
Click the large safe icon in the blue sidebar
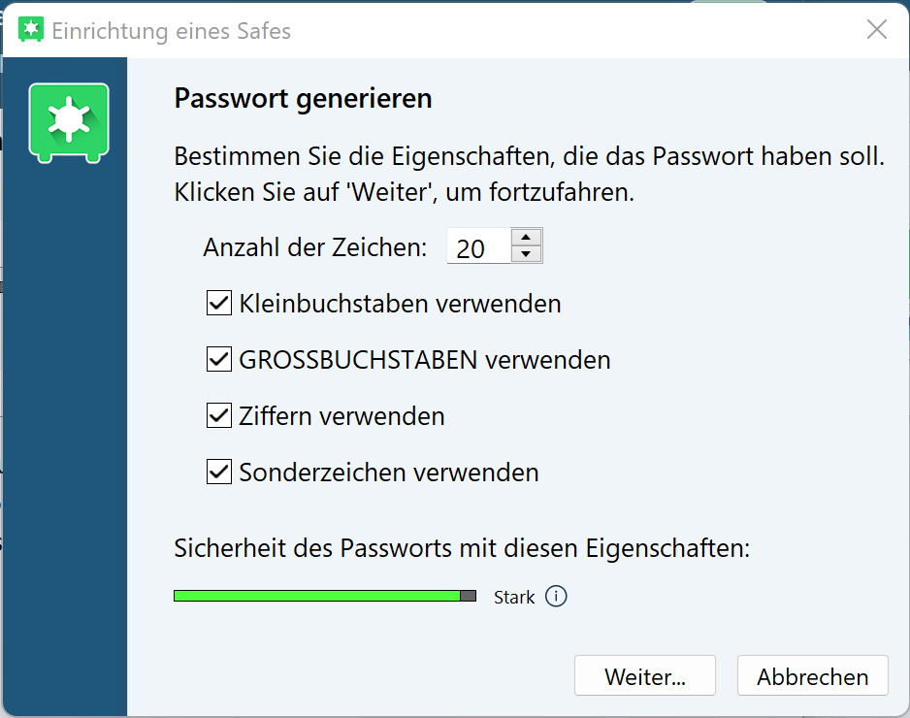[69, 121]
